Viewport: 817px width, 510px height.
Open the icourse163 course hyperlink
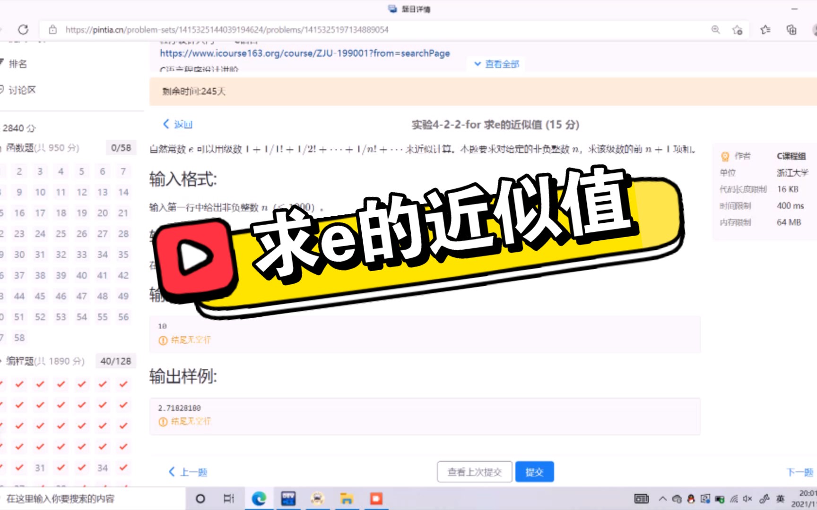click(304, 53)
